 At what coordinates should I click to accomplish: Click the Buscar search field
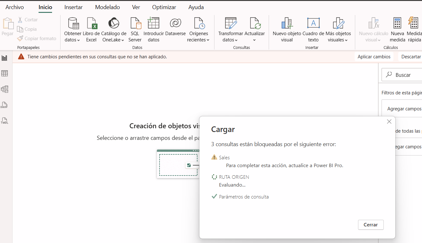(x=404, y=75)
